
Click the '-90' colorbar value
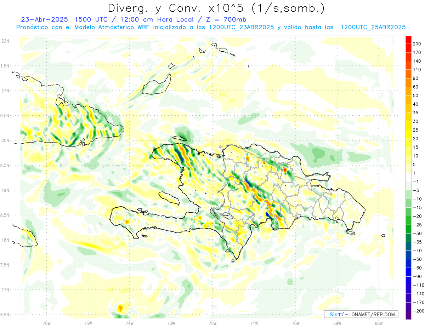pyautogui.click(x=417, y=276)
